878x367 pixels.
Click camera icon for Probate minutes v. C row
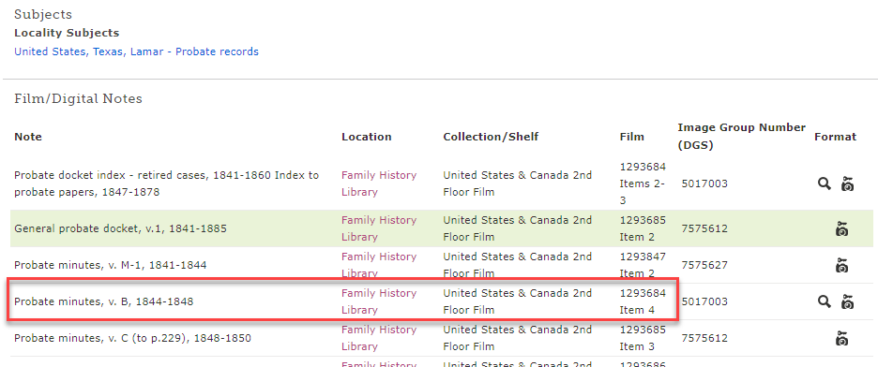(841, 339)
